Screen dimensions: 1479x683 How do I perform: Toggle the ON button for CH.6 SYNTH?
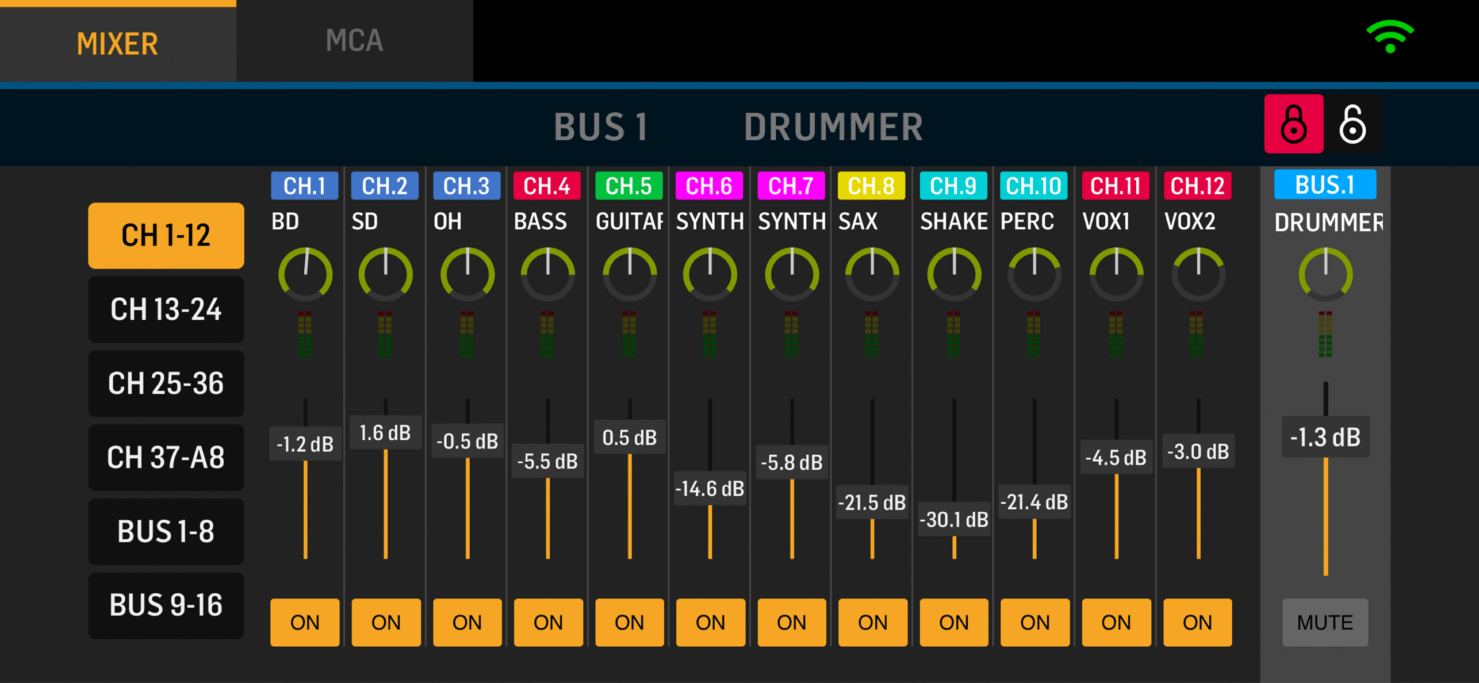[x=710, y=622]
